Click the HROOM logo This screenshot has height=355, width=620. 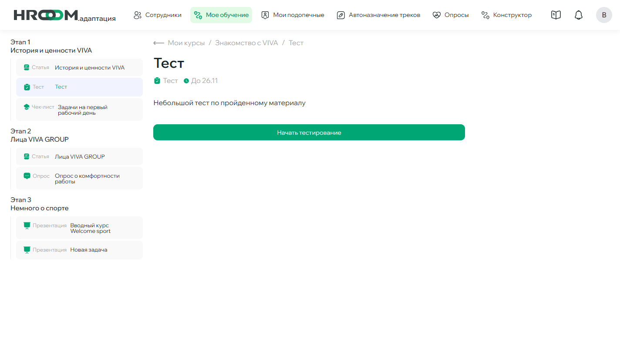tap(64, 15)
